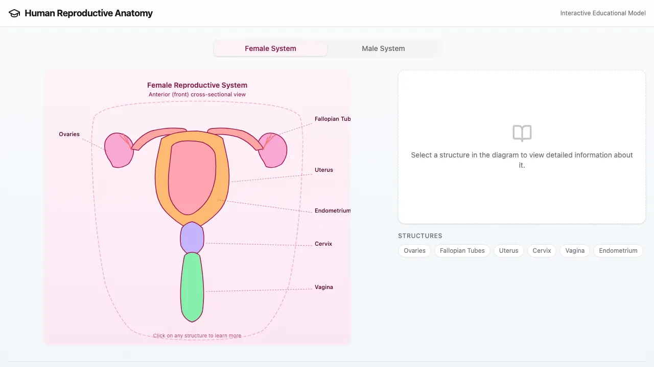The image size is (654, 367).
Task: Click the open book placeholder icon
Action: click(x=522, y=133)
